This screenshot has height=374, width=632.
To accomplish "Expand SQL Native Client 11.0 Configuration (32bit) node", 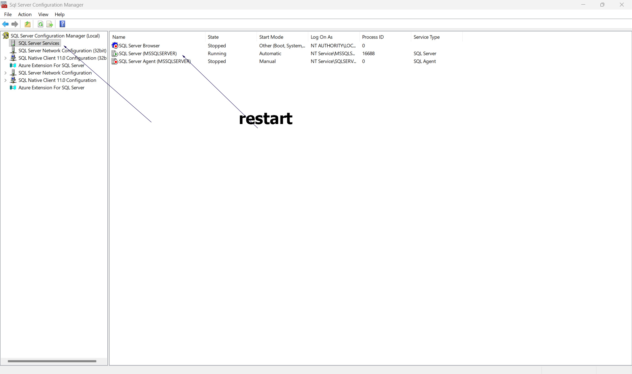I will 5,58.
